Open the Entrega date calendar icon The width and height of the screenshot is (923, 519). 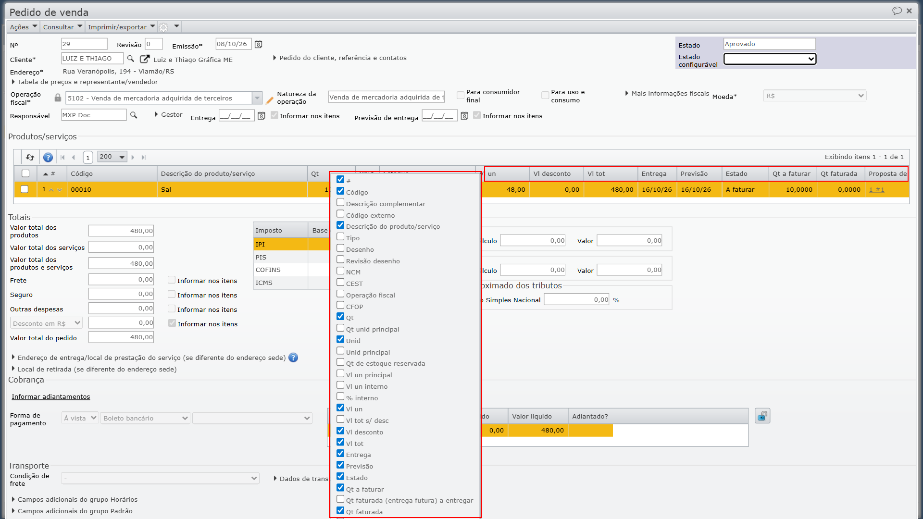tap(262, 116)
